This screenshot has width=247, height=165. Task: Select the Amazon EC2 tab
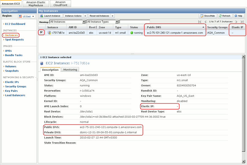click(x=11, y=4)
